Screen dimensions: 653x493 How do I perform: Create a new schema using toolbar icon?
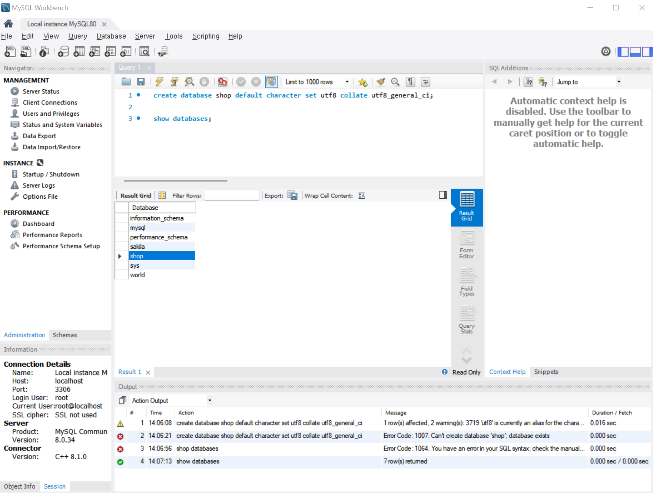pos(63,52)
